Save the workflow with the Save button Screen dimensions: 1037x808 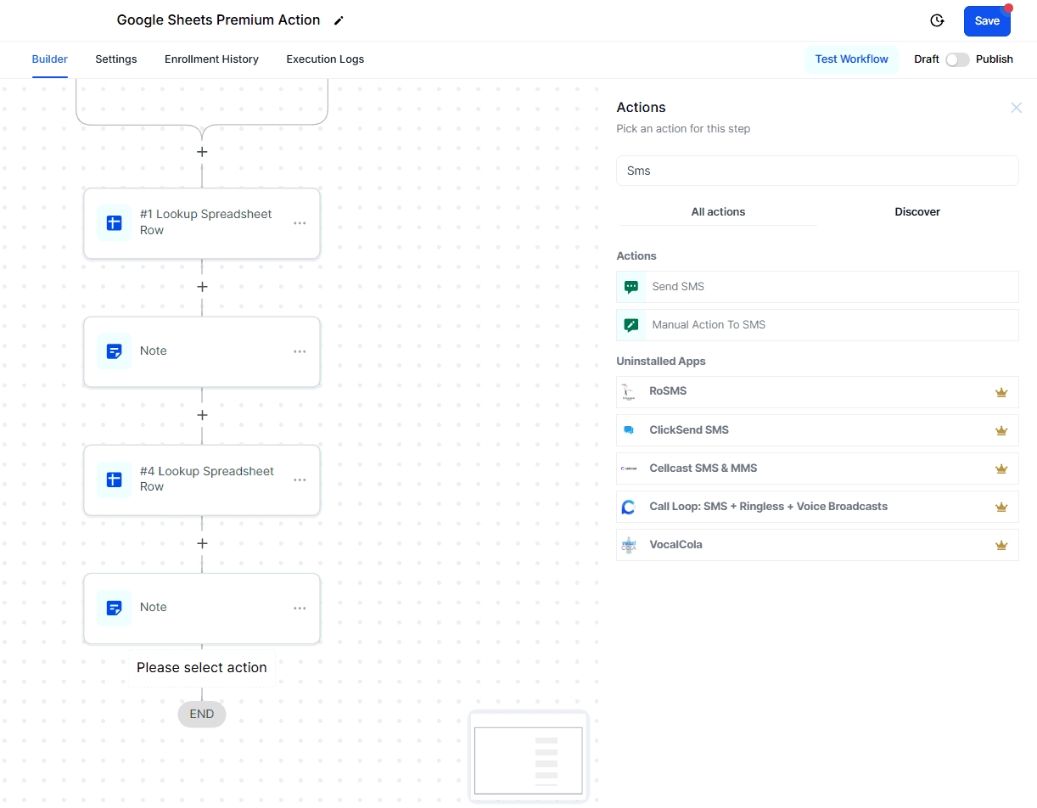(986, 21)
